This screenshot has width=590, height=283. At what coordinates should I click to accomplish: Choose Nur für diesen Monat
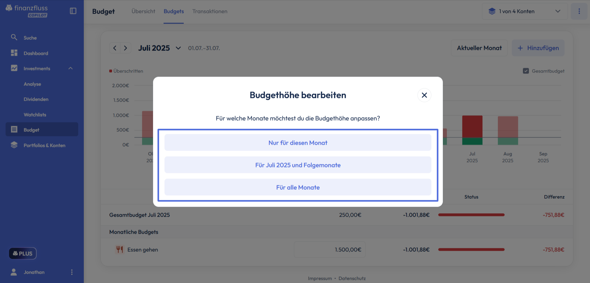point(298,143)
